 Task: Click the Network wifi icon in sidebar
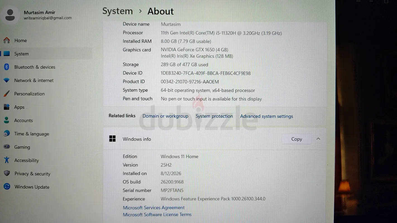pyautogui.click(x=7, y=80)
